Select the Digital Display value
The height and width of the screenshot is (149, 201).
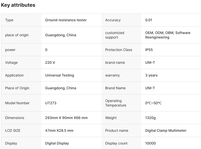[x=57, y=143]
